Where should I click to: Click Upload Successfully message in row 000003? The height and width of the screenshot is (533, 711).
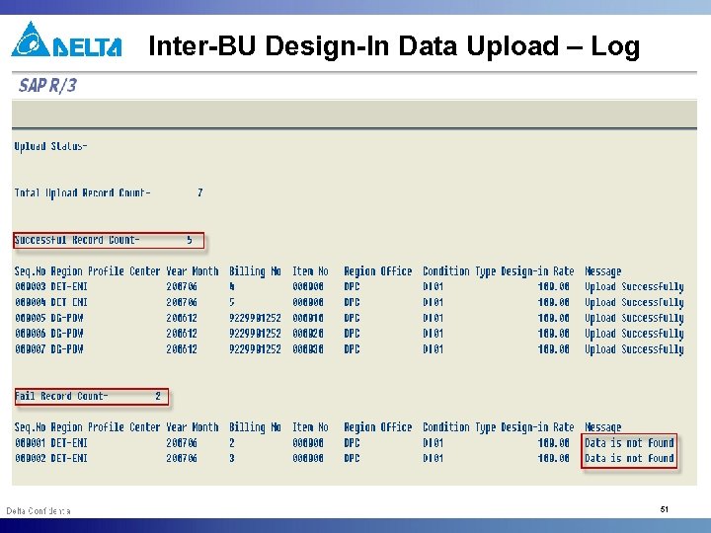point(634,287)
